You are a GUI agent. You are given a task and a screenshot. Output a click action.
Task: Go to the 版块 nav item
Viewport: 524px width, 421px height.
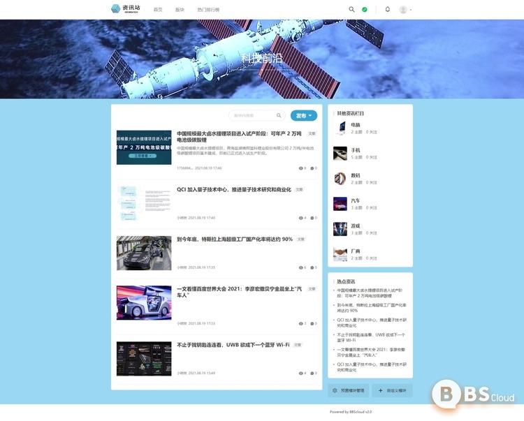pos(180,10)
